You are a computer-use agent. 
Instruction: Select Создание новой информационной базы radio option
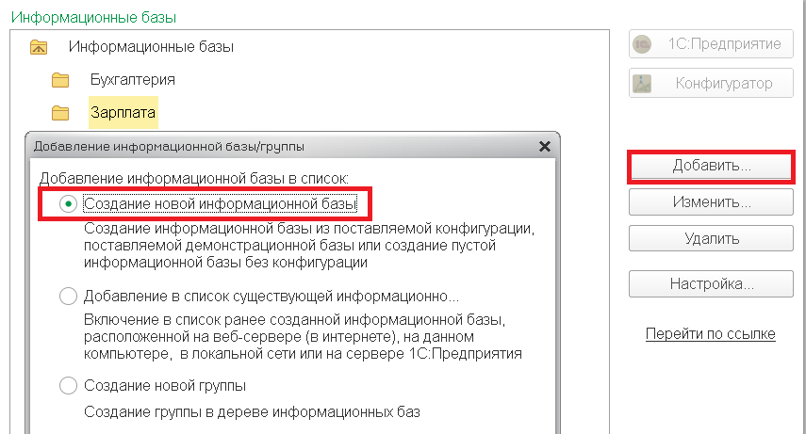(x=69, y=204)
